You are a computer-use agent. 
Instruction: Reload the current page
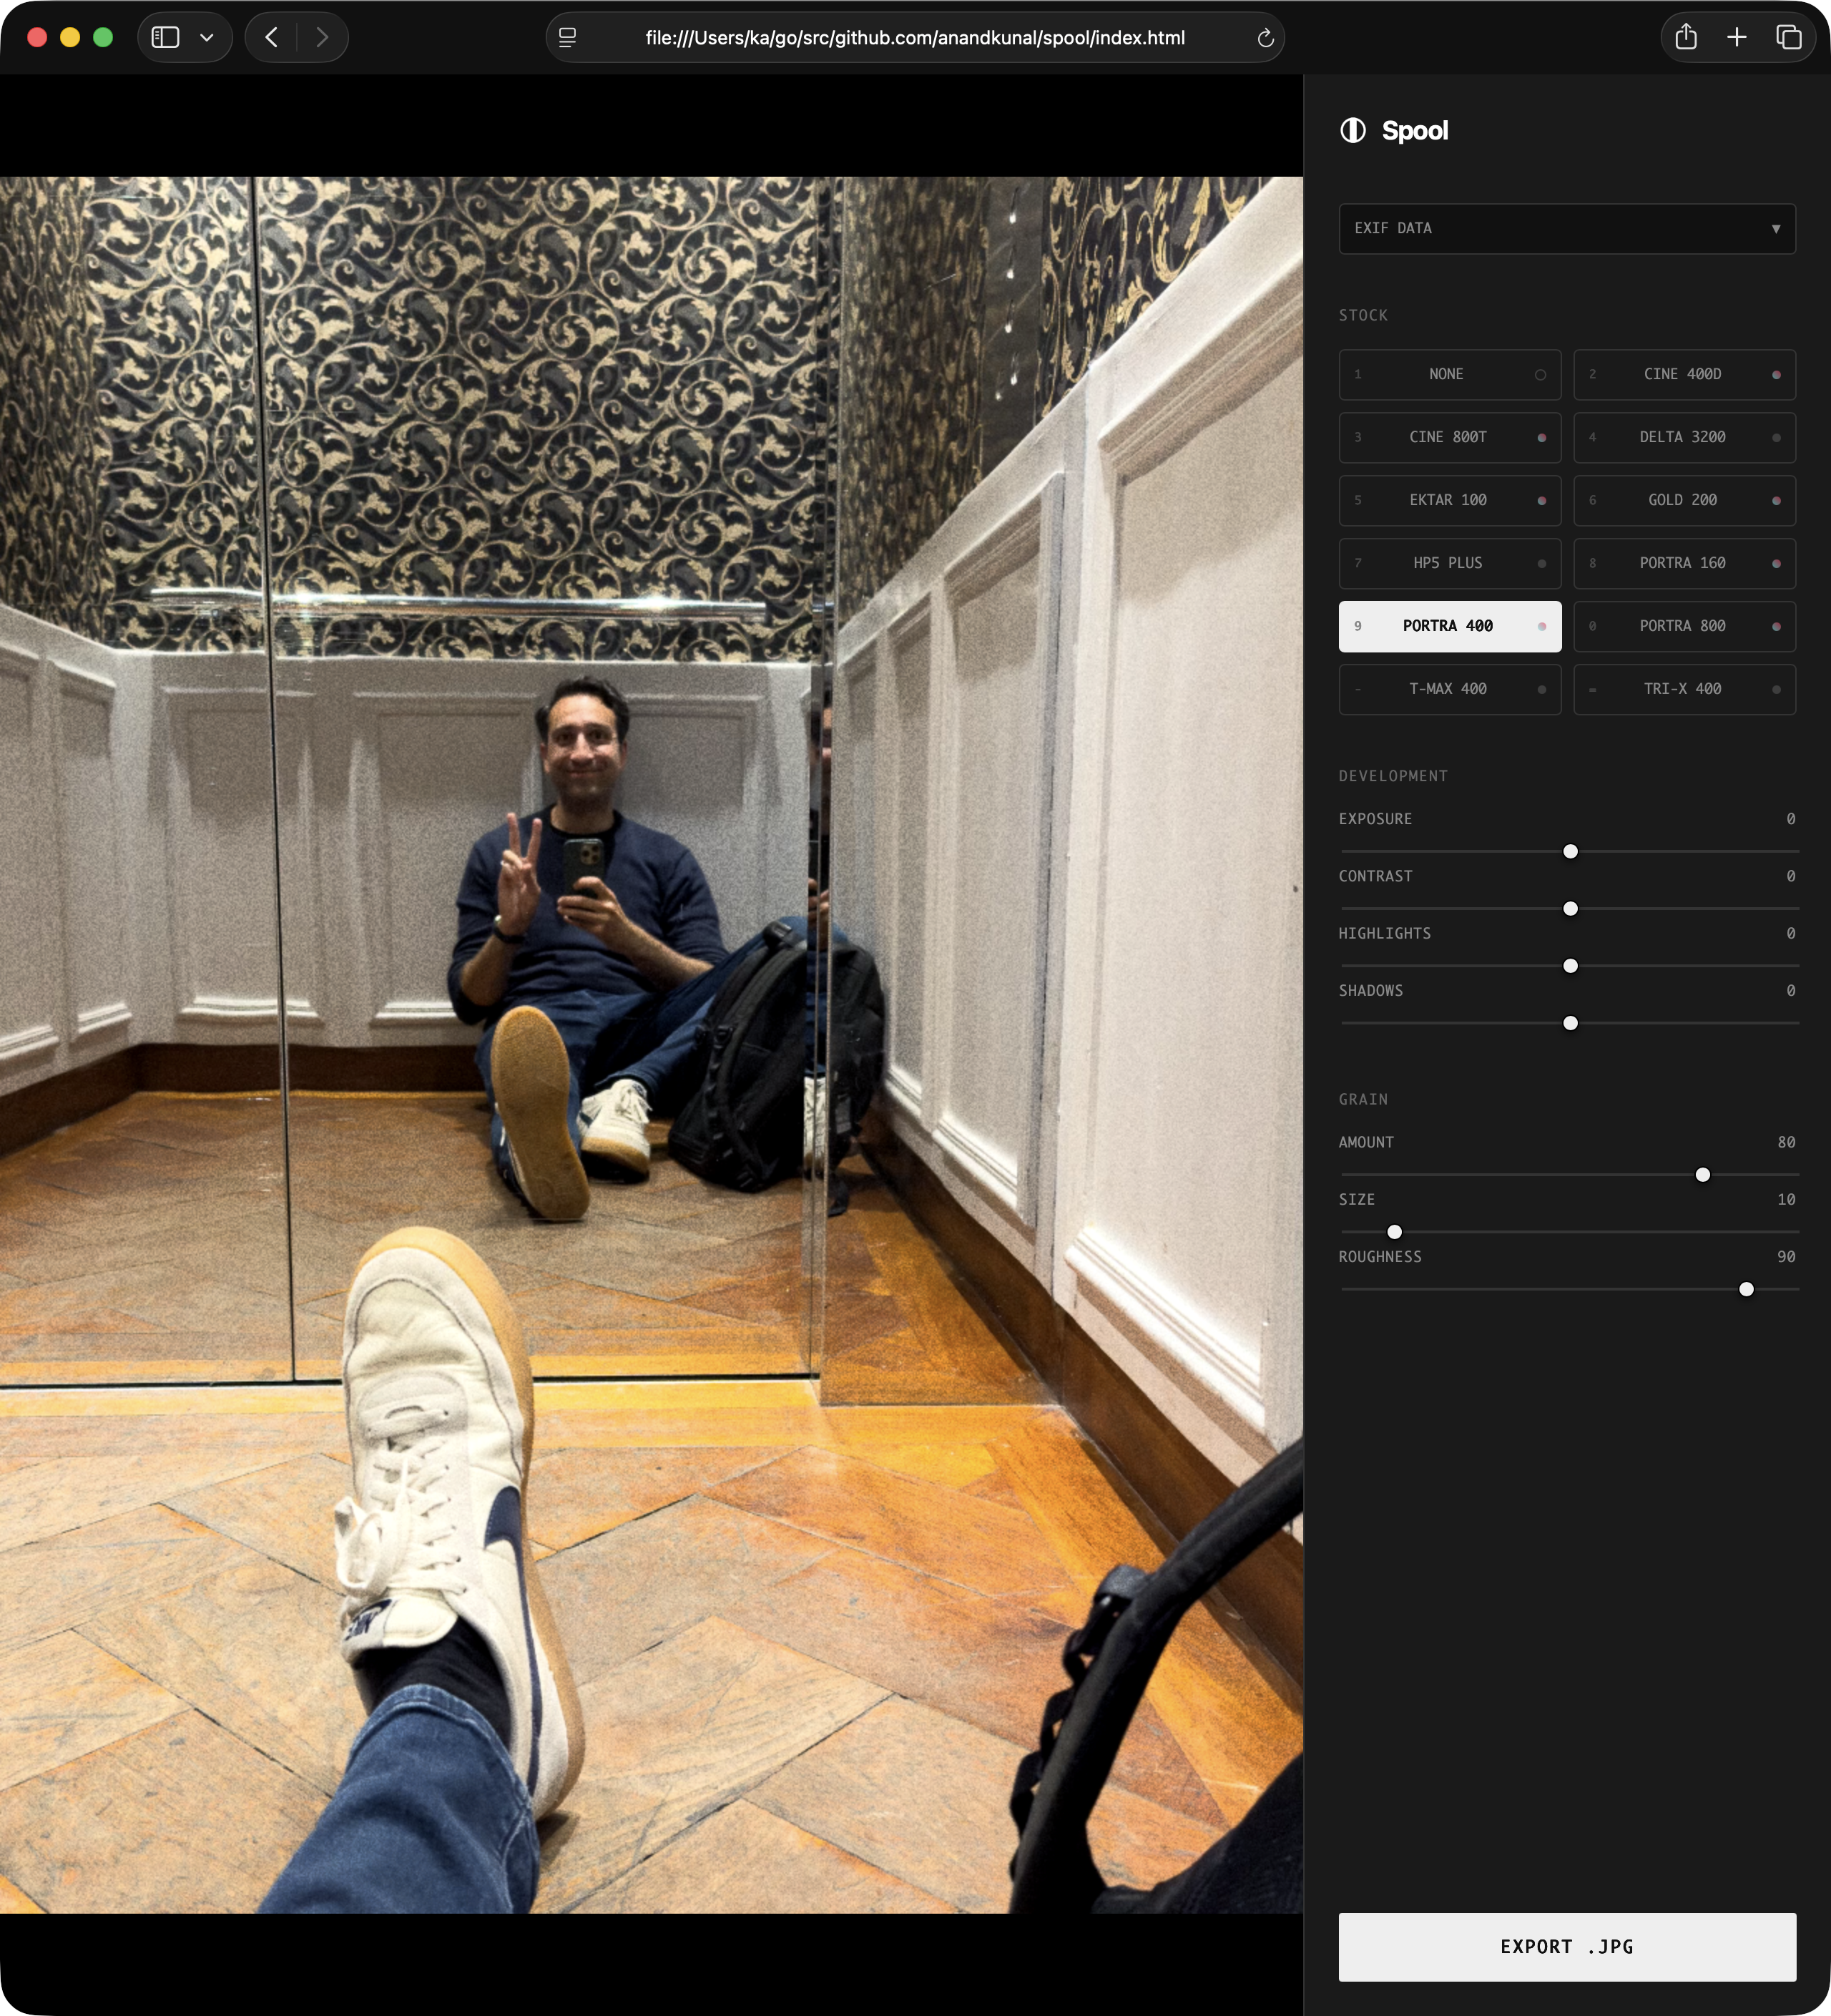click(x=1265, y=38)
